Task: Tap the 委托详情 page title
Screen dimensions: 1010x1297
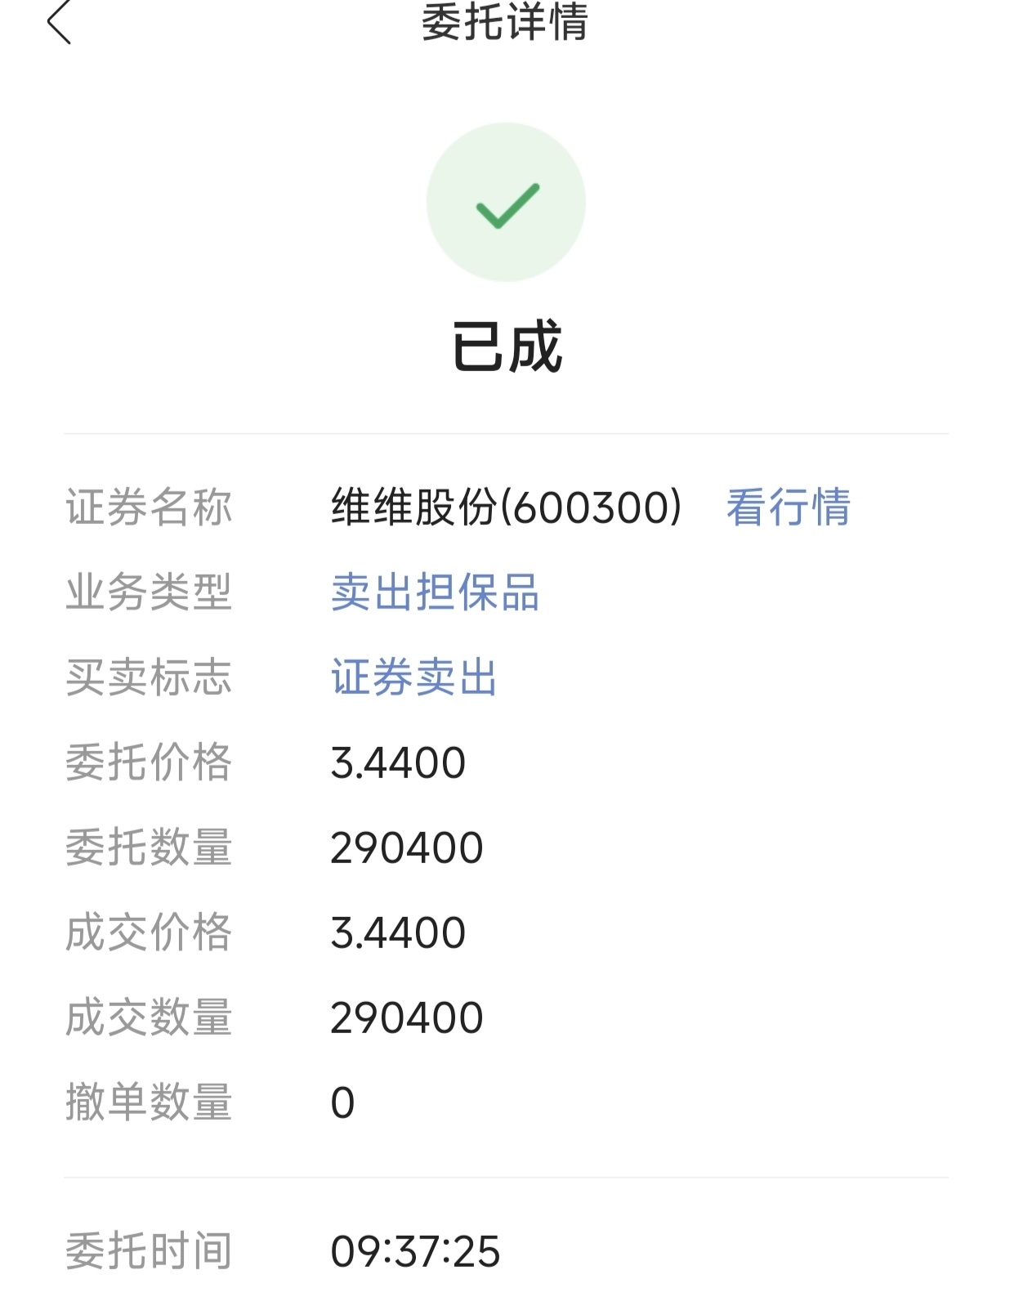Action: (x=504, y=22)
